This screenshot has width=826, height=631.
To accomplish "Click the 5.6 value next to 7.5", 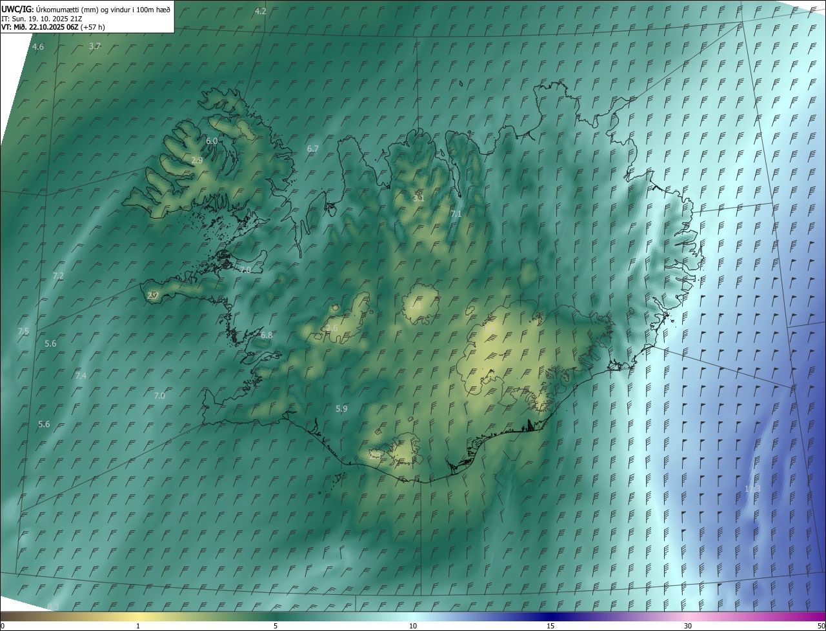I will point(50,343).
